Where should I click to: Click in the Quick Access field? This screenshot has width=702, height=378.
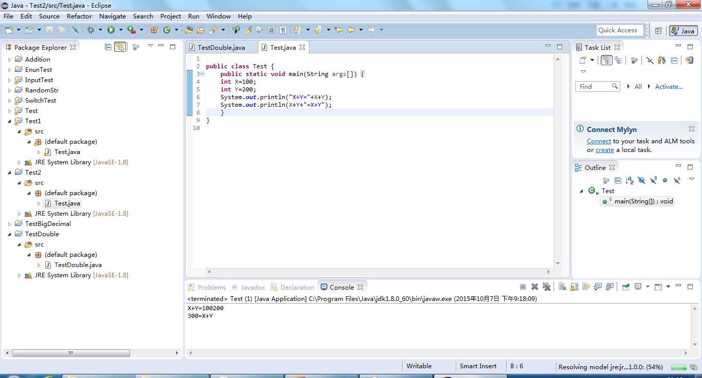coord(620,30)
